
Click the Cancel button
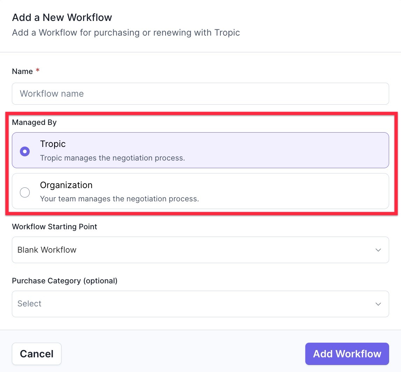(x=37, y=354)
